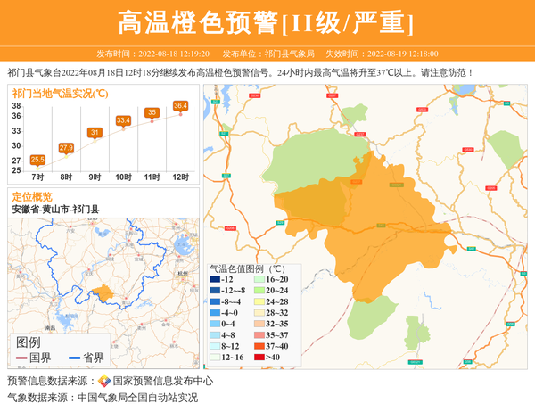Select the 37~40 legend color swatch
This screenshot has width=535, height=420.
coord(257,346)
